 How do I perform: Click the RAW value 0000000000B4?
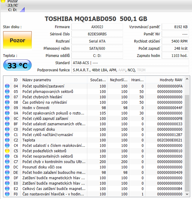pyautogui.click(x=169, y=189)
